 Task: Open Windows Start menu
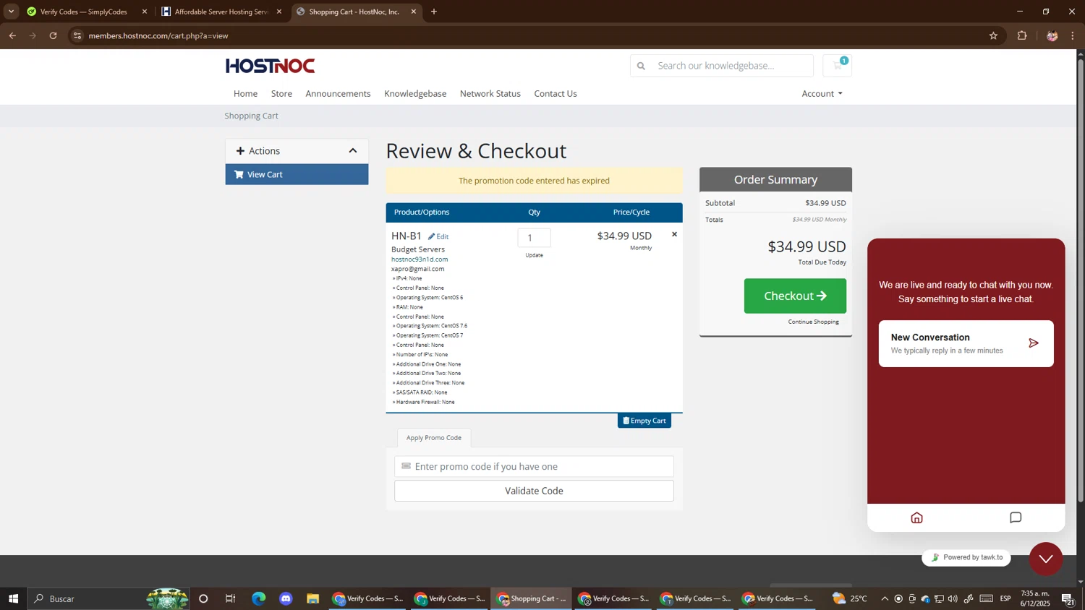13,598
